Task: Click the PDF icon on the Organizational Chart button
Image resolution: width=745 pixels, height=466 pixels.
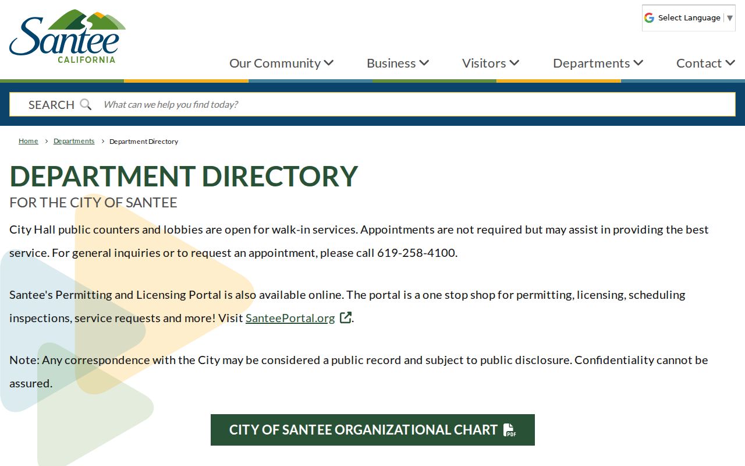Action: tap(509, 430)
